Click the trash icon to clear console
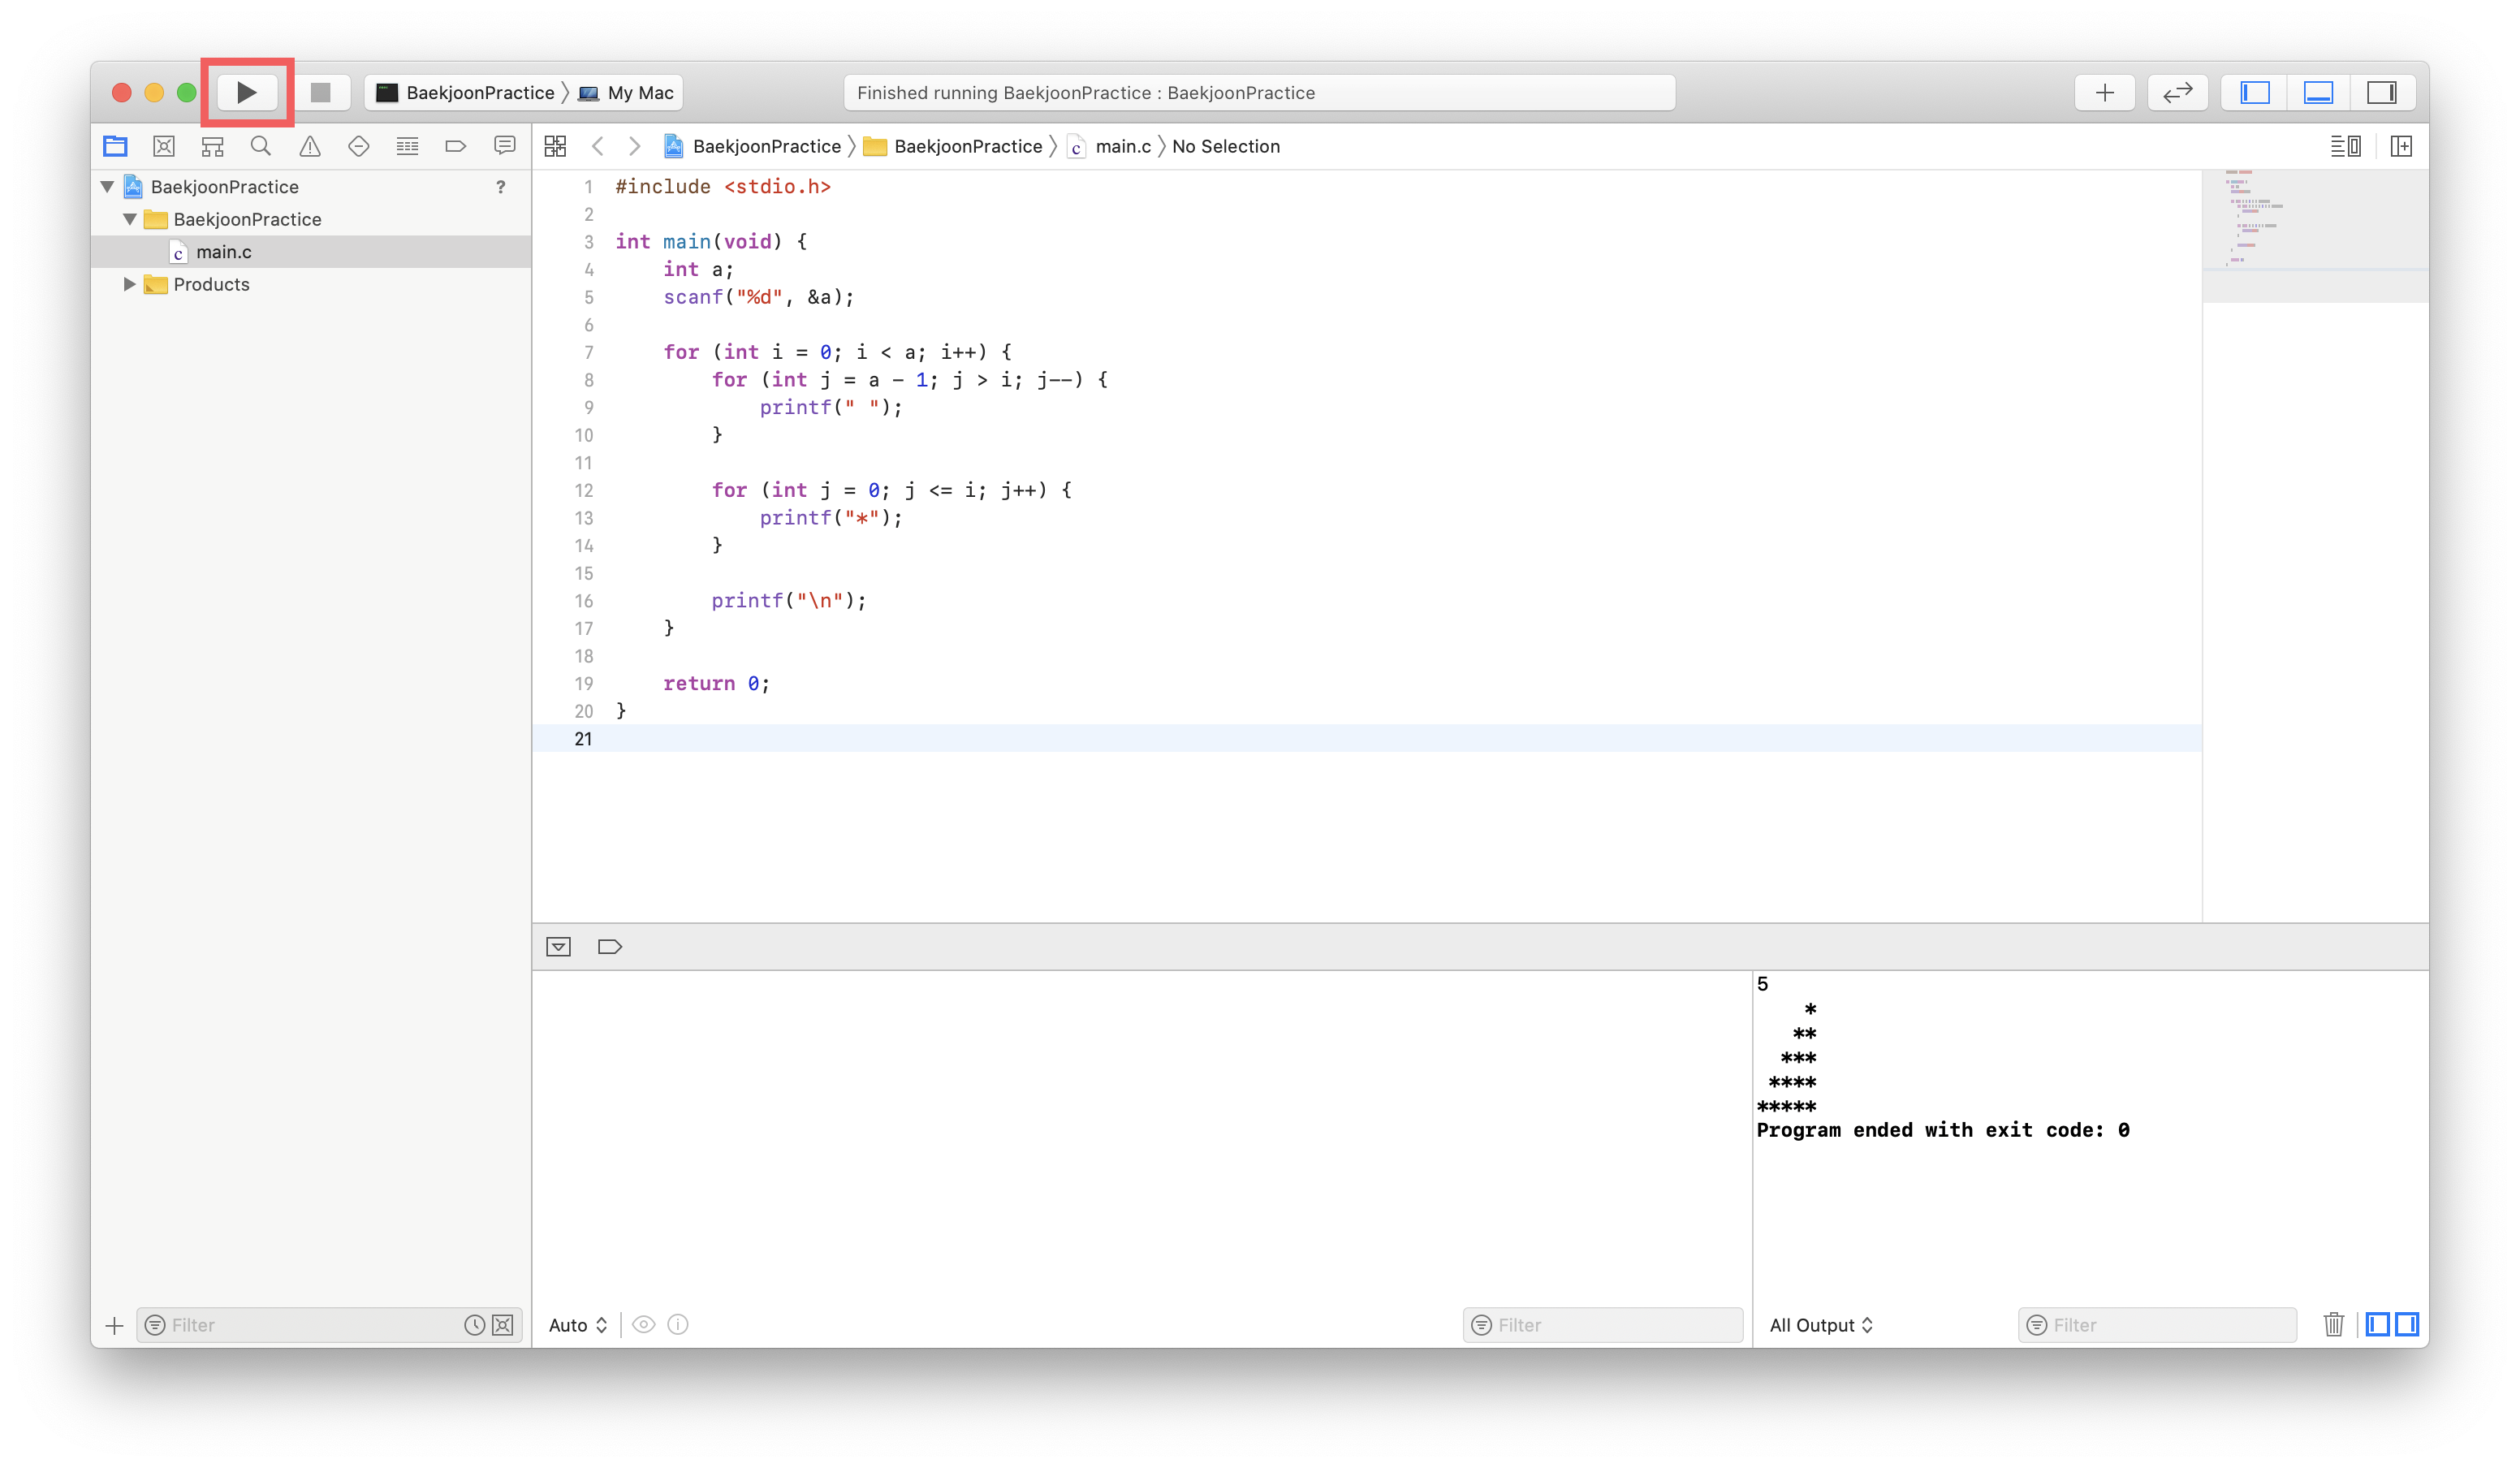 [2333, 1324]
